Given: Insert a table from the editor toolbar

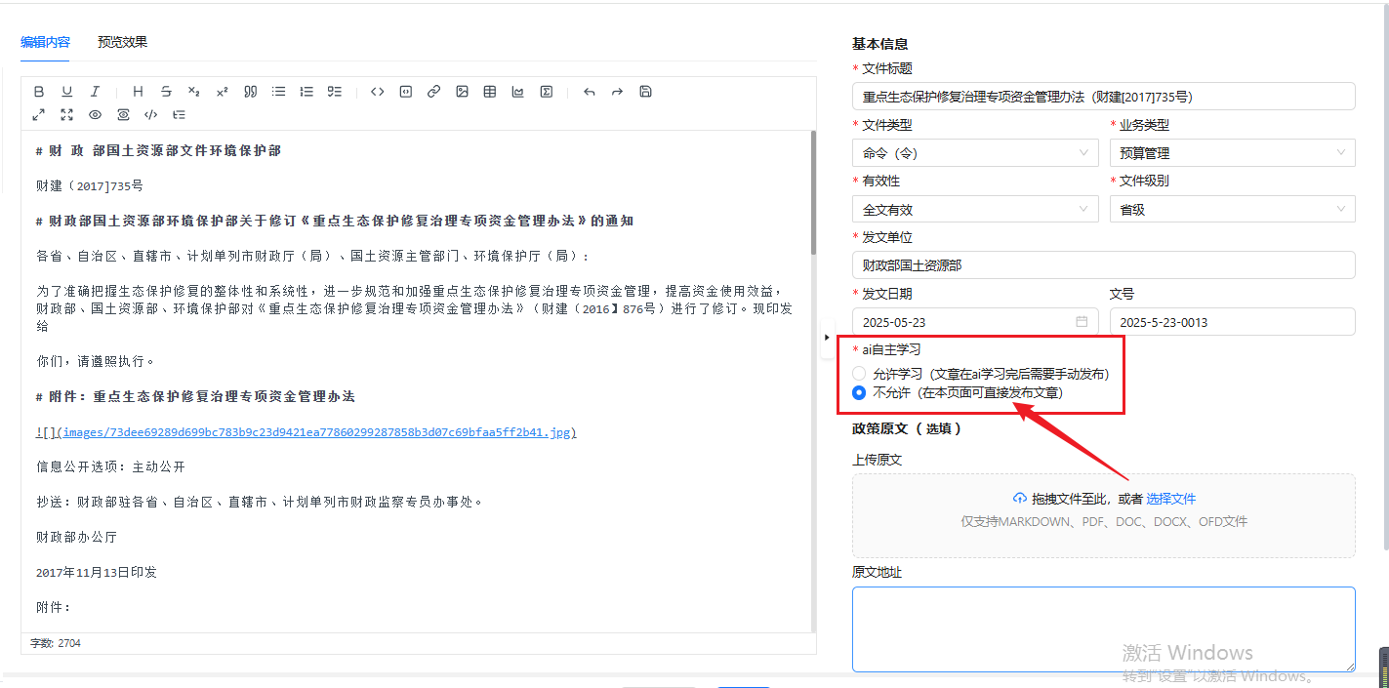Looking at the screenshot, I should point(490,92).
